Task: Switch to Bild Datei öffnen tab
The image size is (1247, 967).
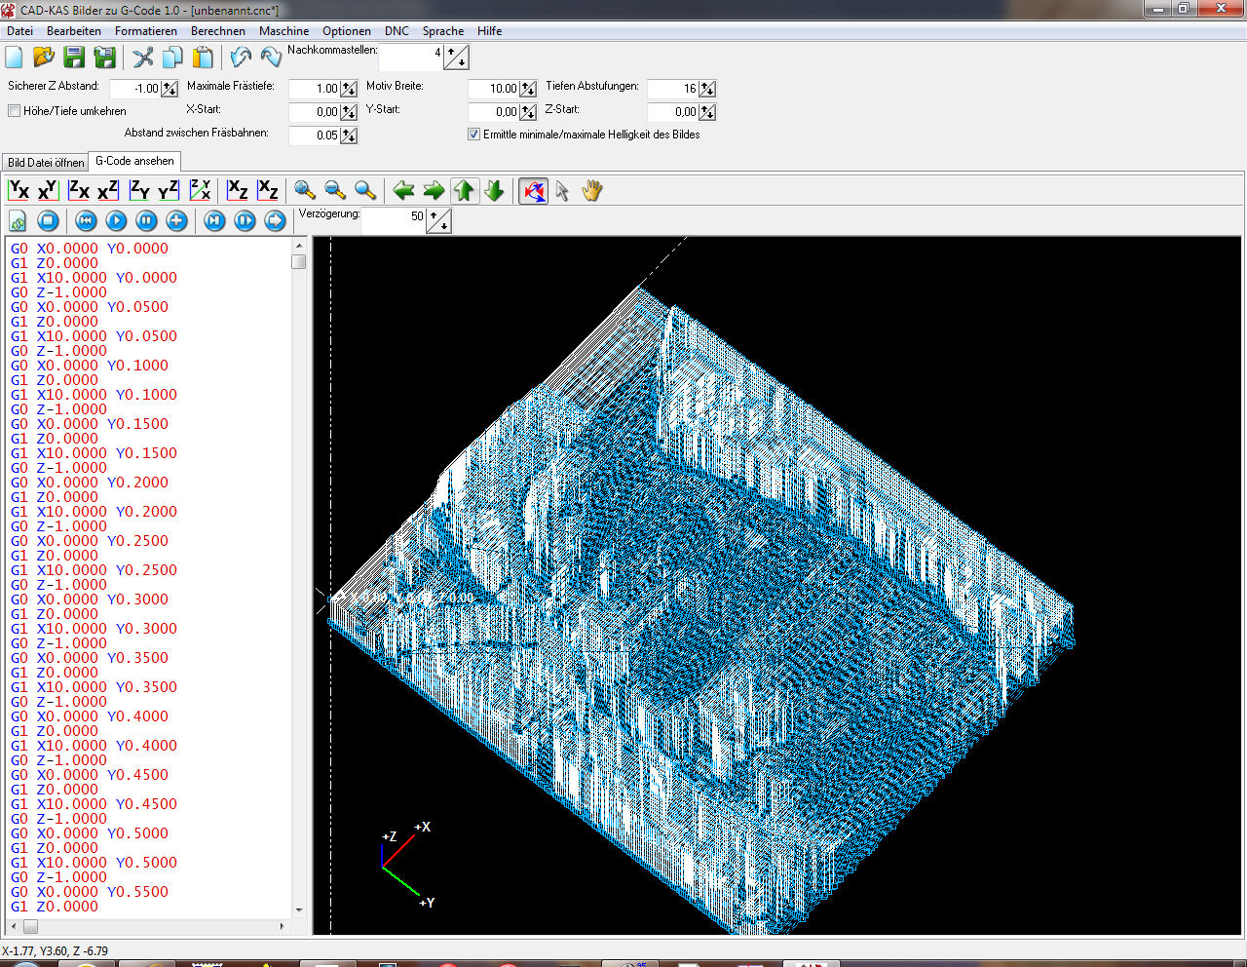Action: click(46, 163)
